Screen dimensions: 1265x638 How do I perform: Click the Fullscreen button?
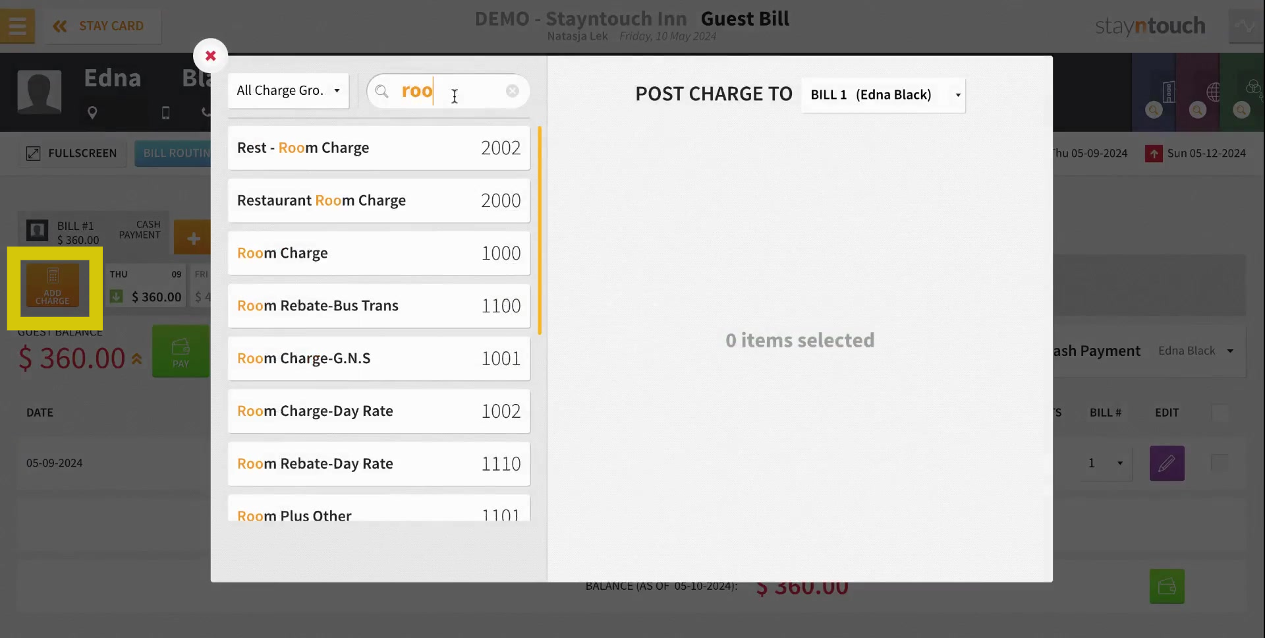click(x=72, y=153)
